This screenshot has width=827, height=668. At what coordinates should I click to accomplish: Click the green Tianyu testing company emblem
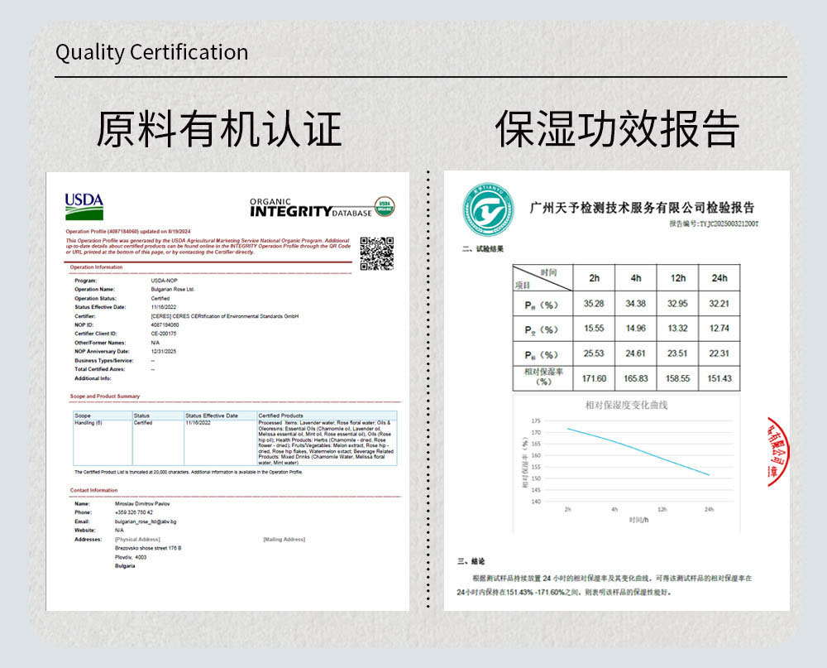pos(489,209)
